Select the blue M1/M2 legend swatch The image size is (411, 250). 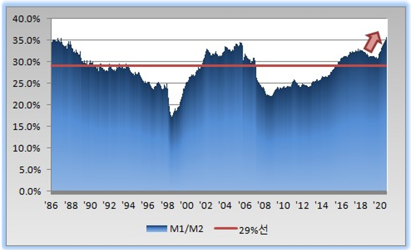coord(157,229)
